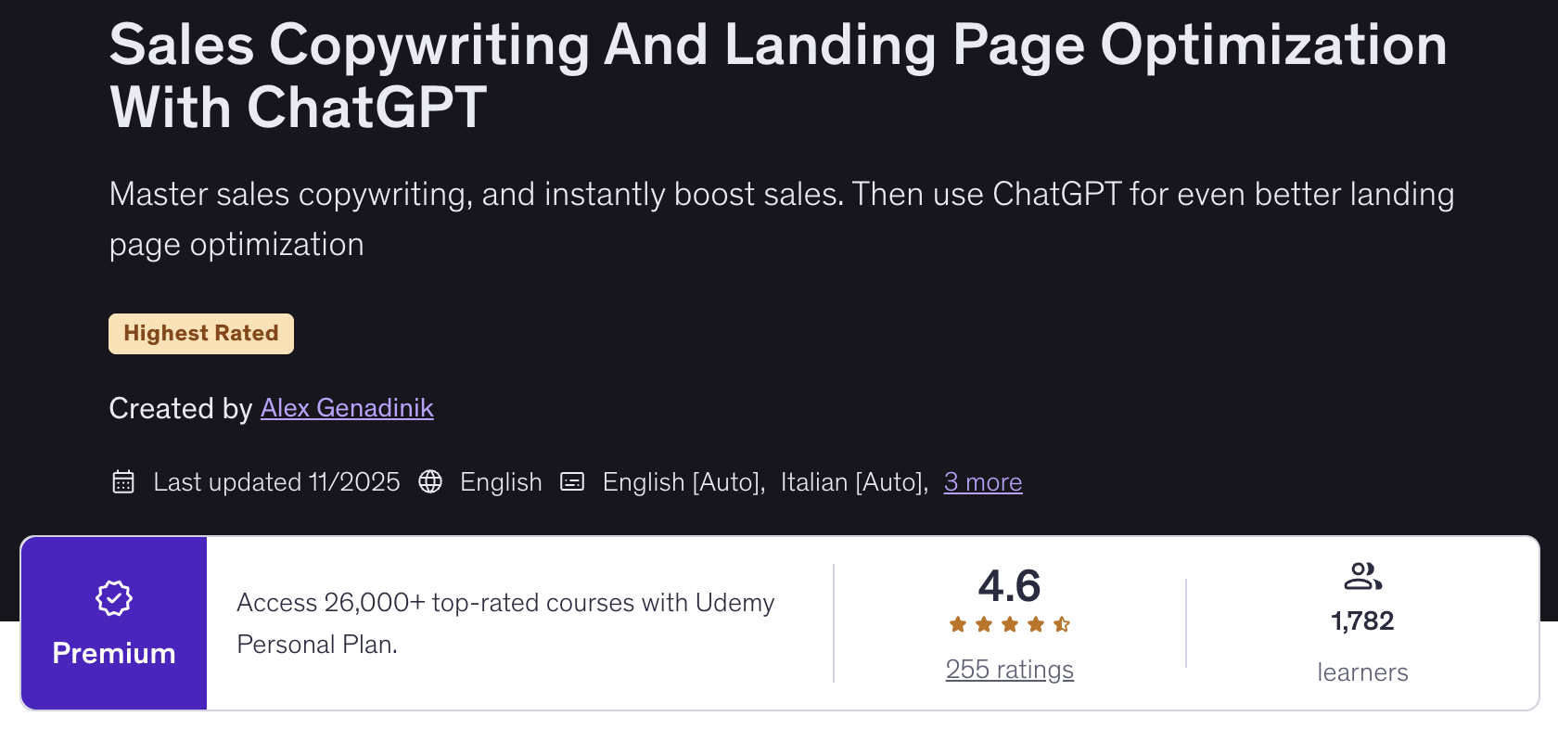Click the course title heading
This screenshot has height=729, width=1558.
tap(777, 76)
